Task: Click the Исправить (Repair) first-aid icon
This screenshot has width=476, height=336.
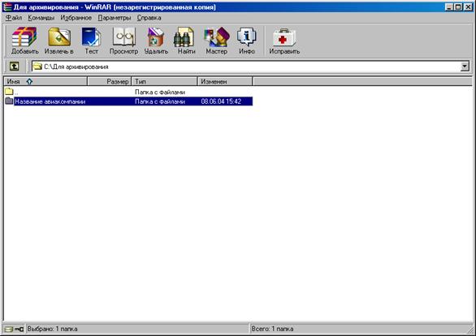Action: pyautogui.click(x=284, y=41)
